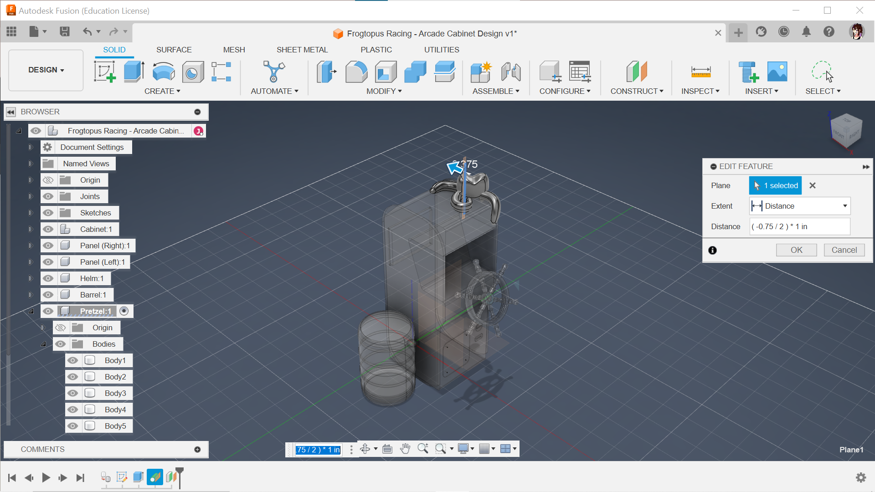This screenshot has height=492, width=875.
Task: Open the Rectangular Pattern tool icon
Action: click(221, 72)
